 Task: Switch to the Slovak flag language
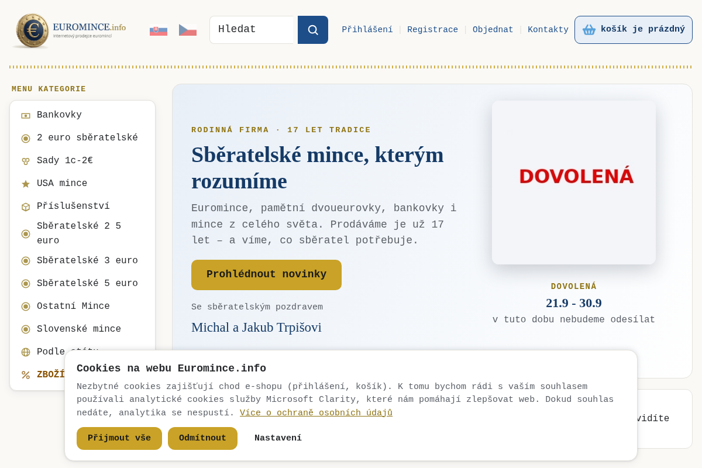(159, 30)
